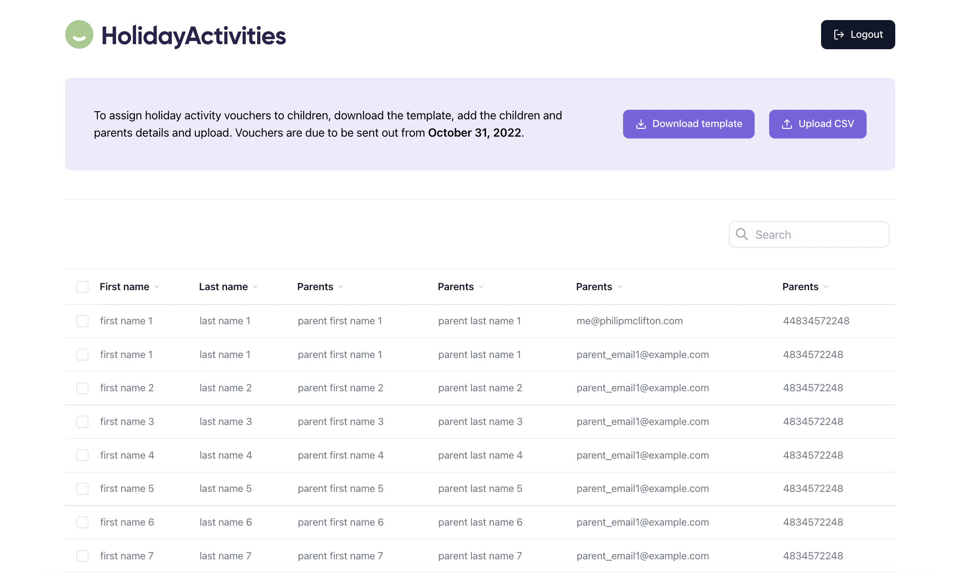The image size is (974, 573).
Task: Click the logout arrow icon
Action: [839, 35]
